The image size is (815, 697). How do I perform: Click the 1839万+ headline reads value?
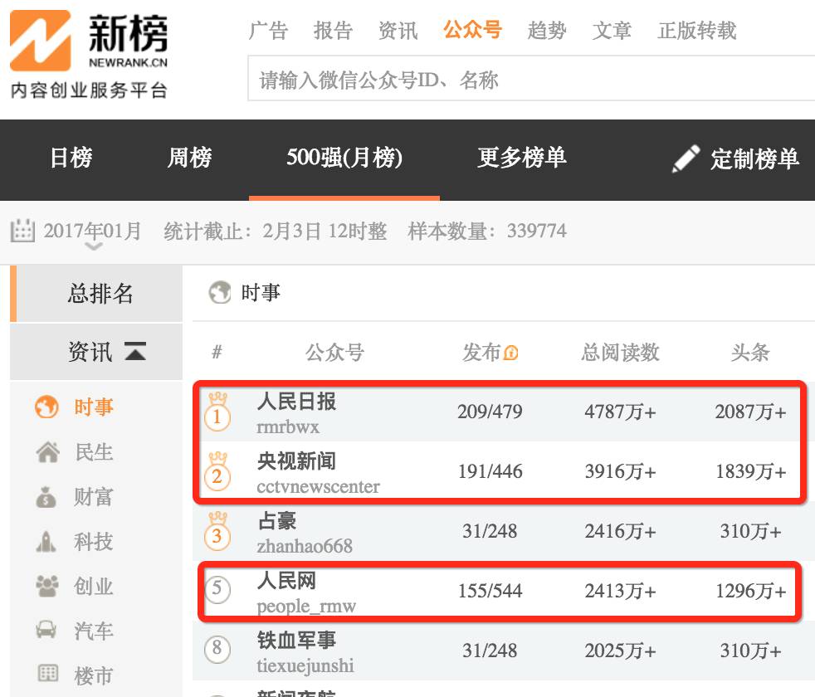click(750, 472)
